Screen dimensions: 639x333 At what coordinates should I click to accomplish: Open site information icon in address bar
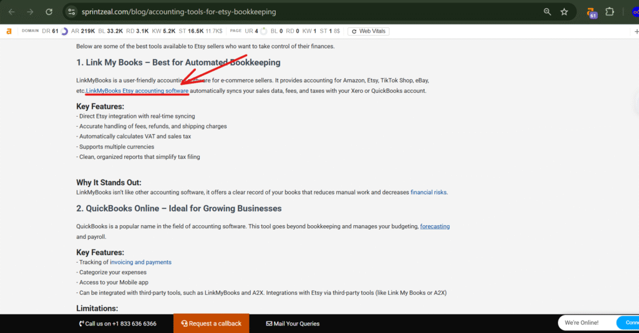[72, 12]
